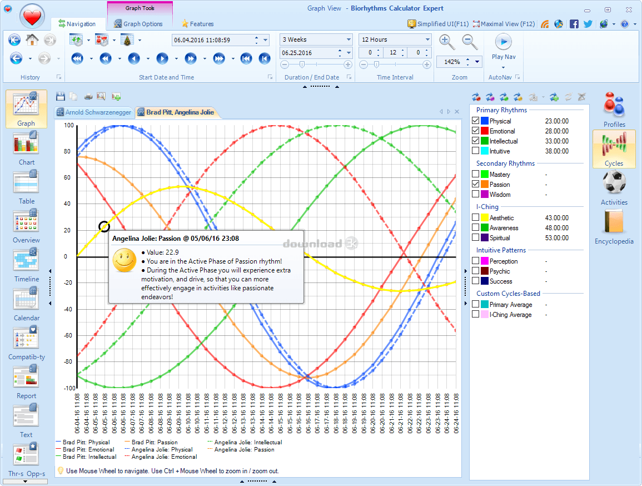
Task: Uncheck the Physical rhythm
Action: [475, 121]
